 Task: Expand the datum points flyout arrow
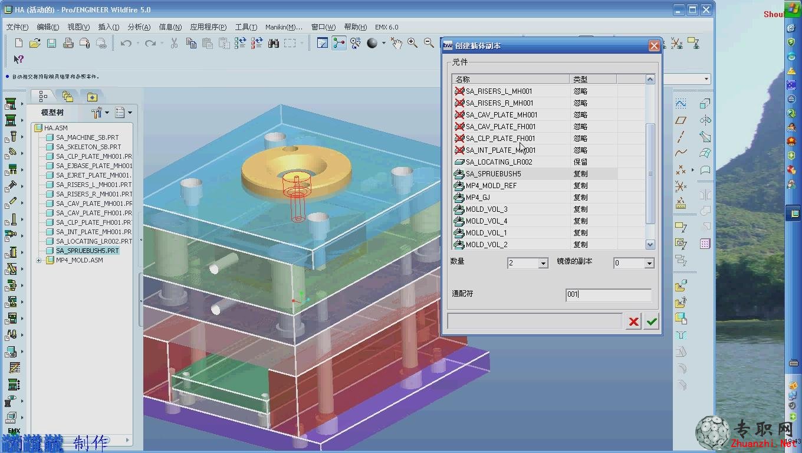click(692, 170)
